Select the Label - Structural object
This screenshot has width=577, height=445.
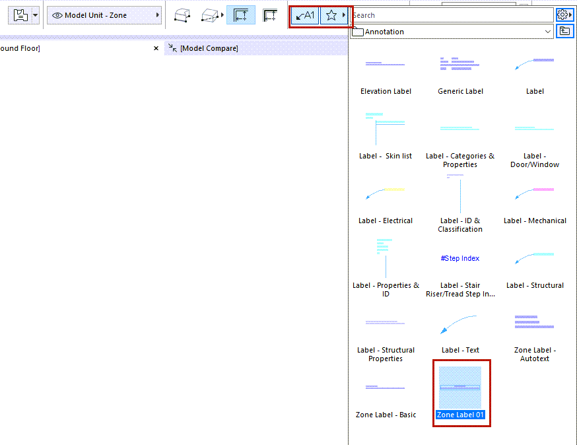(535, 269)
